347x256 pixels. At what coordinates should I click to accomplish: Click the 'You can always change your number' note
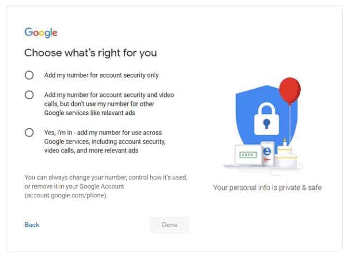pos(106,177)
